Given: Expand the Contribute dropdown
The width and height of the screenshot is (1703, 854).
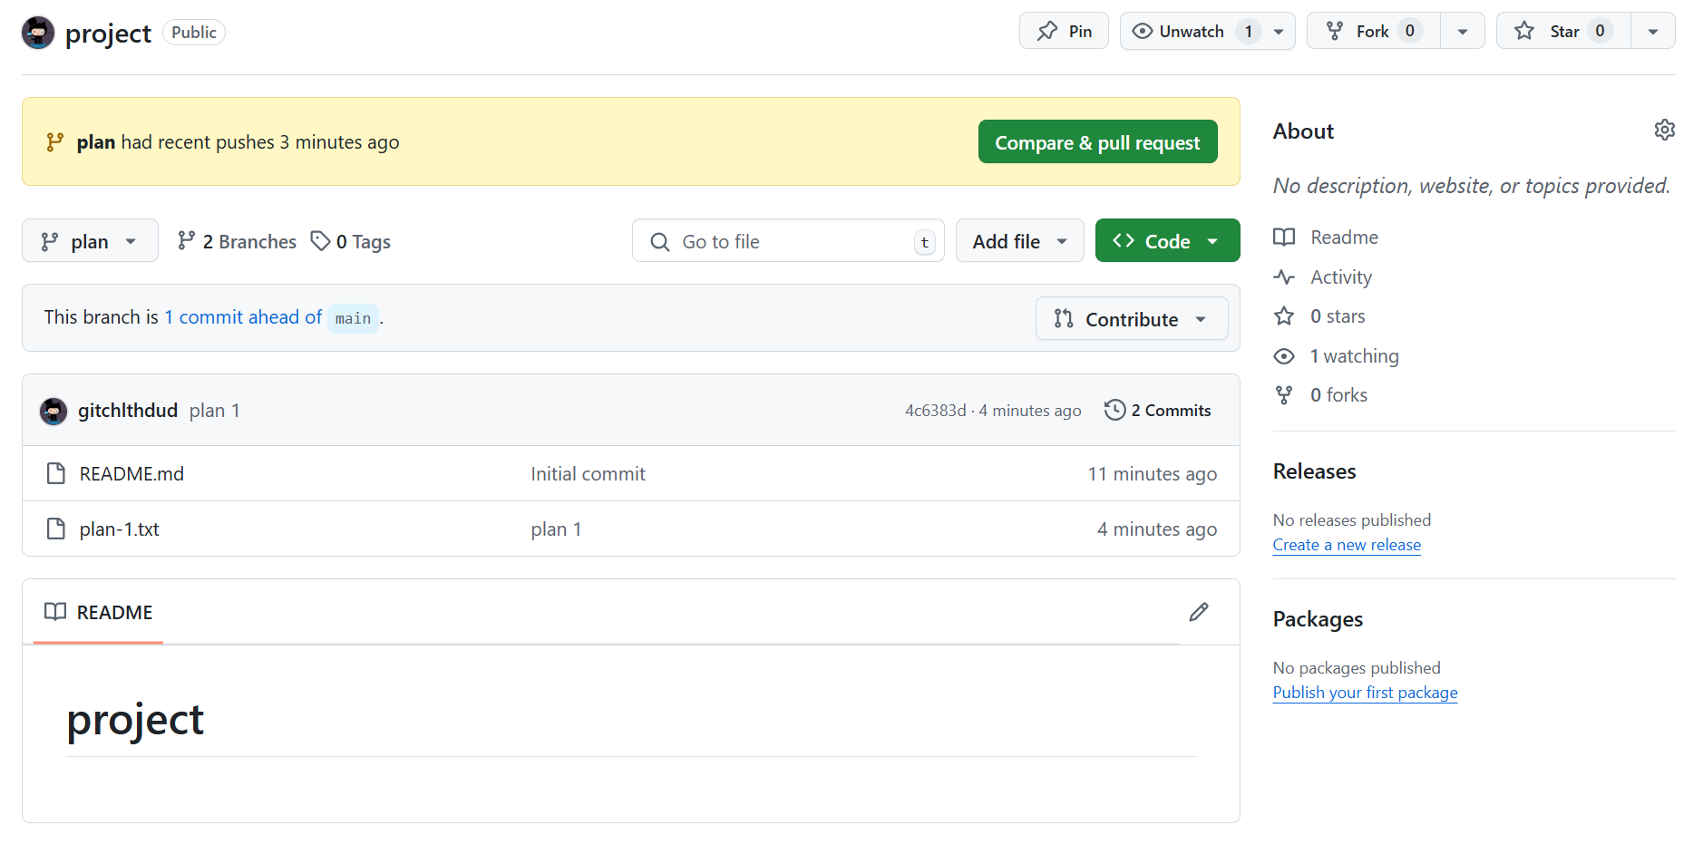Looking at the screenshot, I should [1132, 319].
